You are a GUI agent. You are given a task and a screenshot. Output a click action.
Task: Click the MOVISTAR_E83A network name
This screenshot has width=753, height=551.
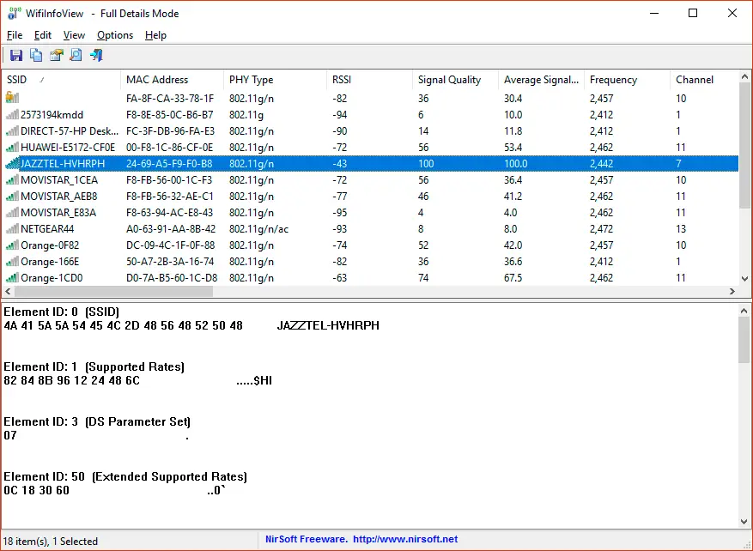click(58, 213)
